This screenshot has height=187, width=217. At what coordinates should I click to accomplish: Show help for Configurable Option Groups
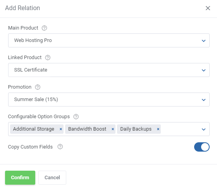click(76, 117)
